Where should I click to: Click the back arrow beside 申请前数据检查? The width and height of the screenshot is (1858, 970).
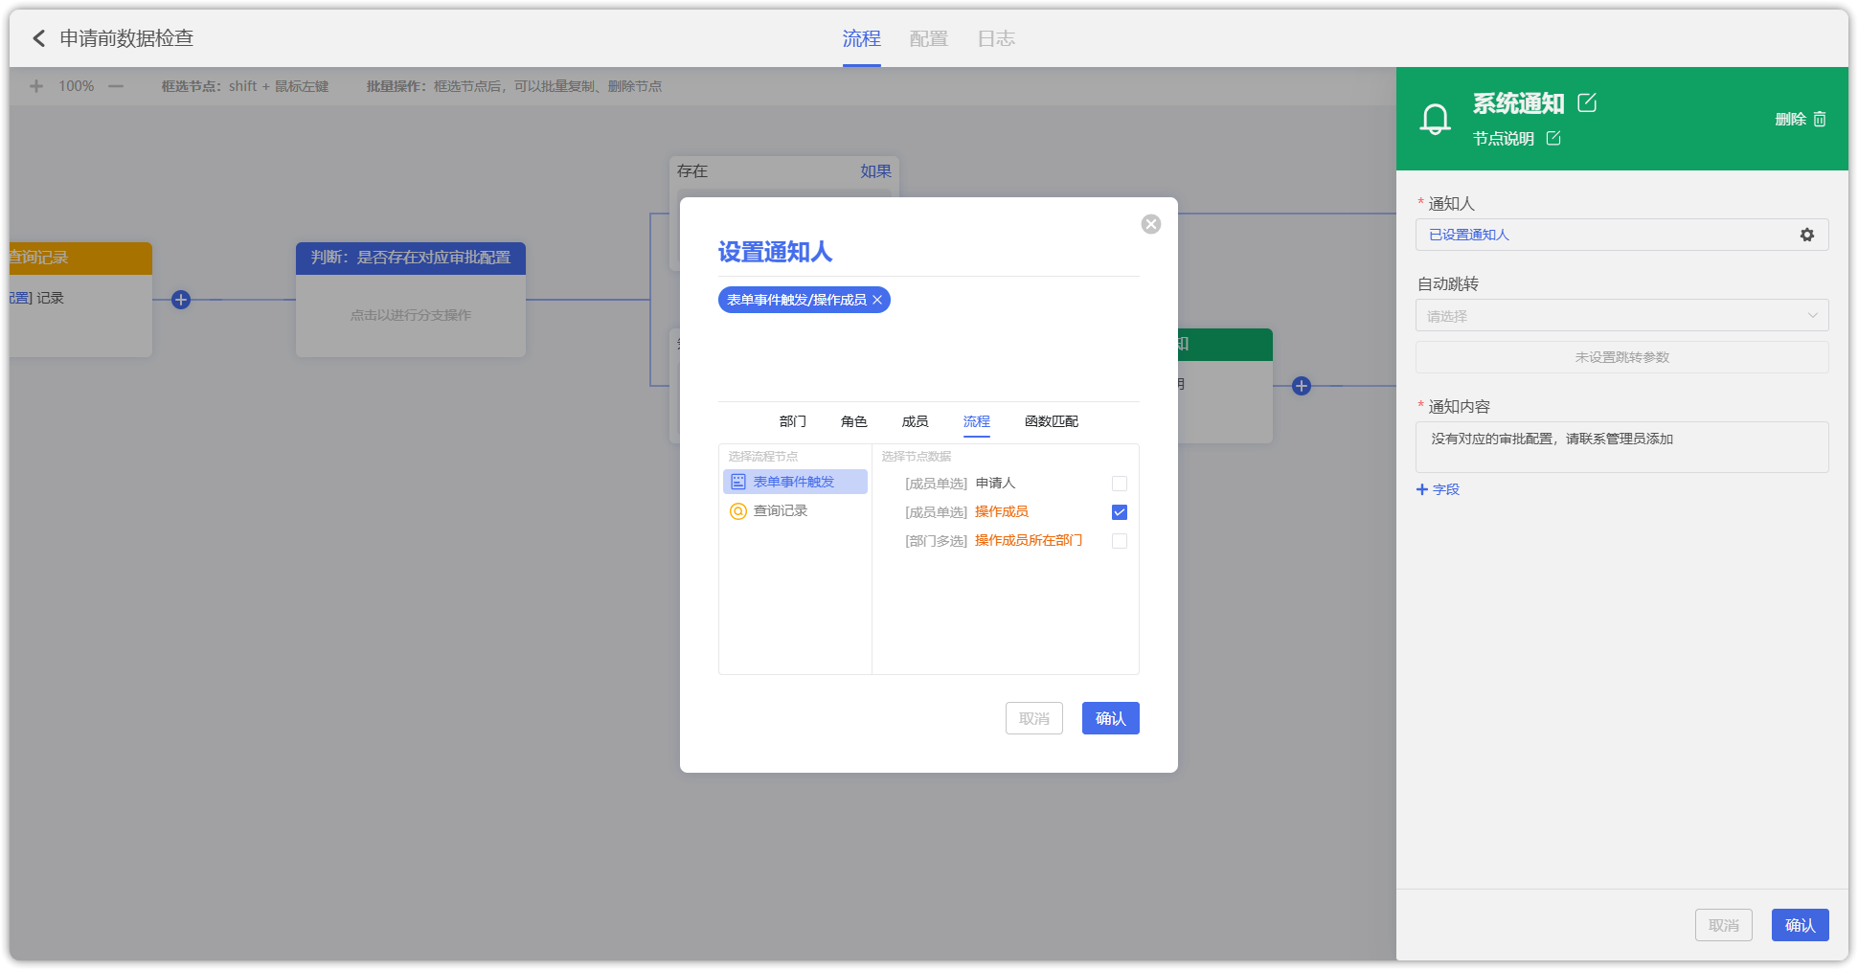point(38,38)
